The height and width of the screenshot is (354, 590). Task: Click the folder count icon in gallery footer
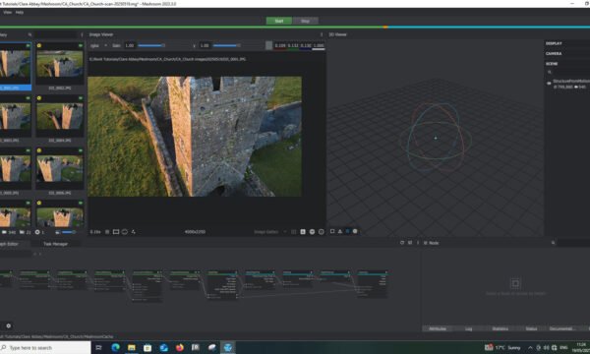click(x=22, y=232)
